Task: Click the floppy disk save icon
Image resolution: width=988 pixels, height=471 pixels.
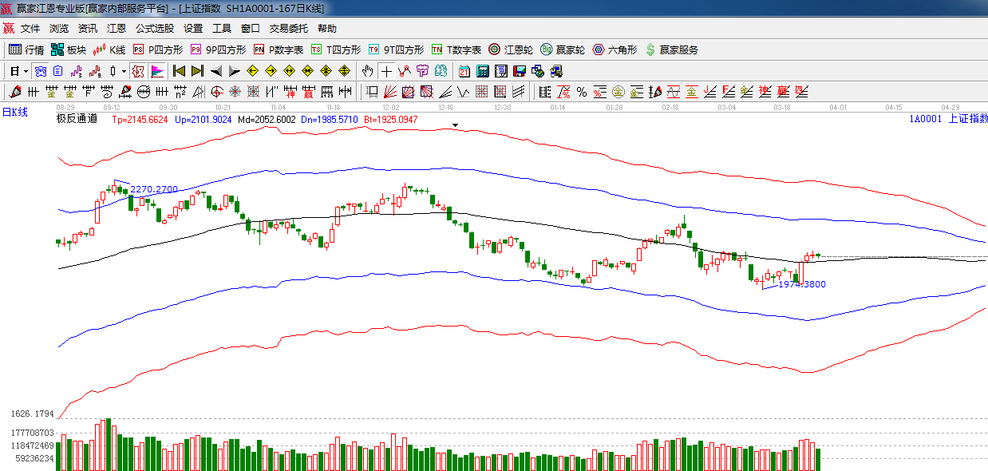Action: 518,71
